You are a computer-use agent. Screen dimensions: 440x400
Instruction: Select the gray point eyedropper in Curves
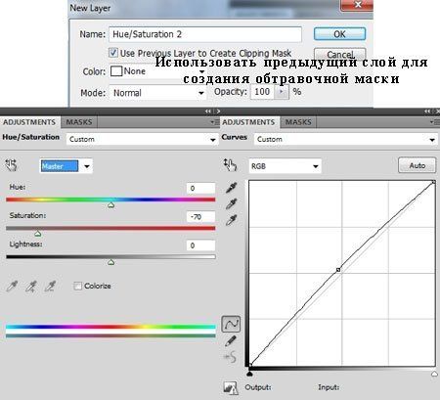pyautogui.click(x=232, y=204)
